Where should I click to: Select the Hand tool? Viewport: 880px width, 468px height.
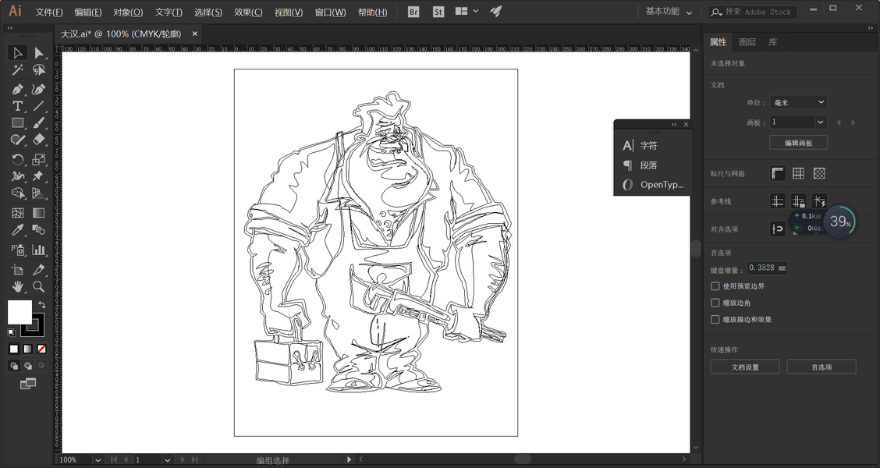click(17, 287)
